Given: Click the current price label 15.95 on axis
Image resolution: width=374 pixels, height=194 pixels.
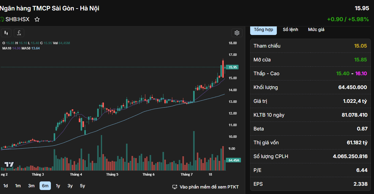Looking at the screenshot, I should click(233, 67).
